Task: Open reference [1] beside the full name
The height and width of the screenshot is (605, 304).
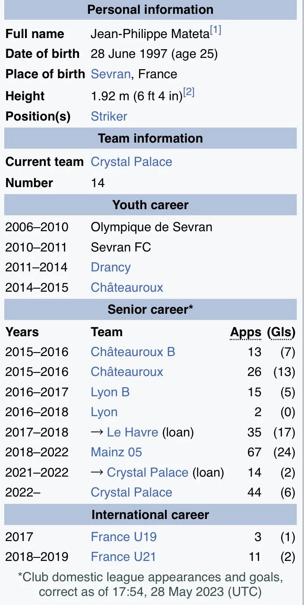Action: [x=215, y=31]
